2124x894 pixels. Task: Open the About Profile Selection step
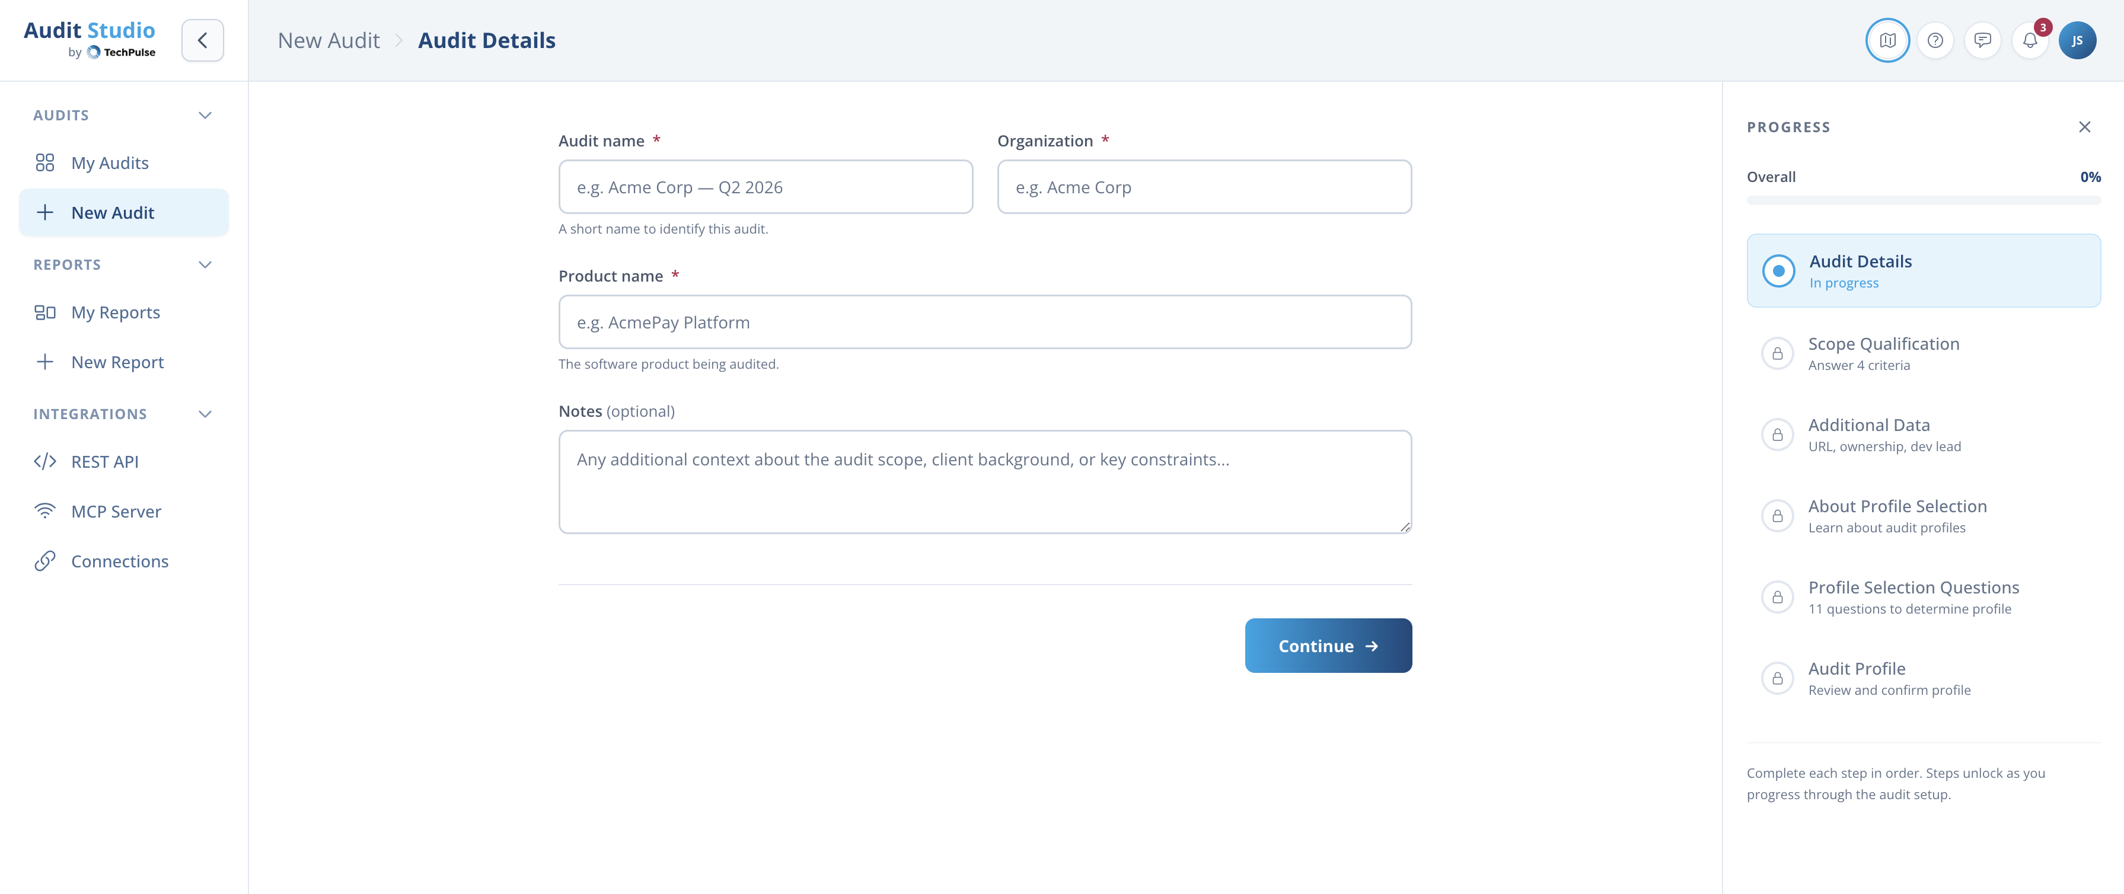[x=1923, y=516]
